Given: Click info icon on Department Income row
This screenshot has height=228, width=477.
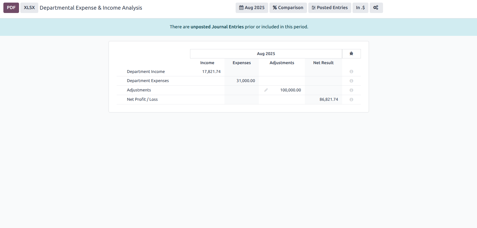Looking at the screenshot, I should click(351, 71).
